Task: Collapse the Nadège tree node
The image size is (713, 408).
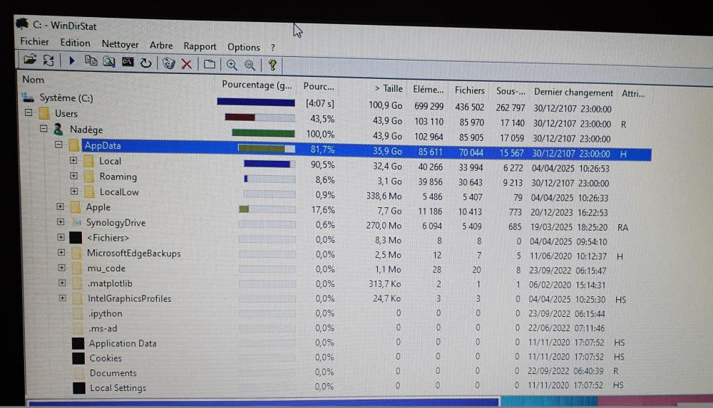Action: click(x=43, y=129)
